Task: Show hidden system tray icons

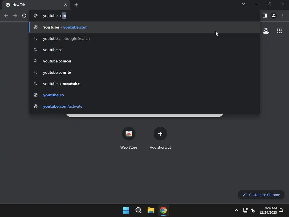Action: click(237, 210)
